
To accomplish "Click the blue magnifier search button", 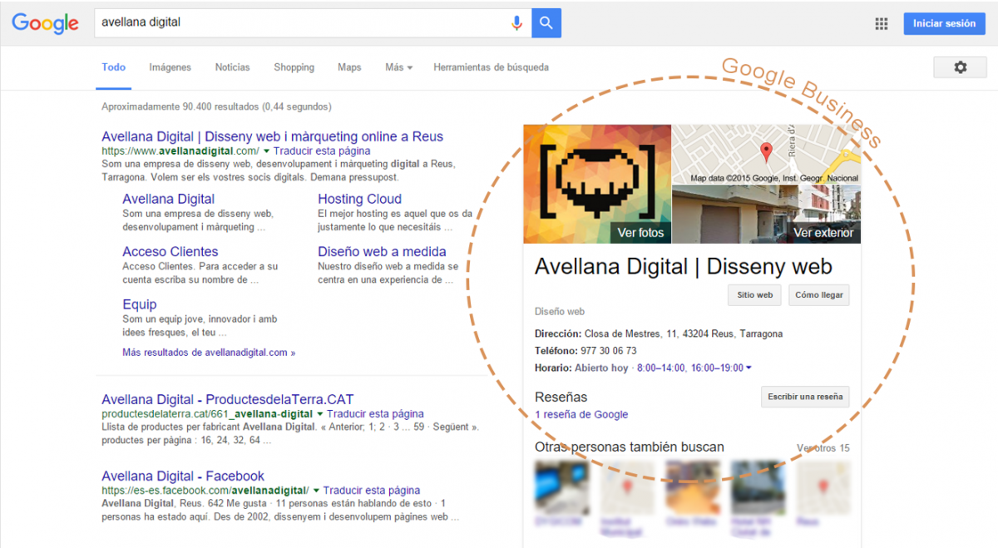I will pos(546,23).
